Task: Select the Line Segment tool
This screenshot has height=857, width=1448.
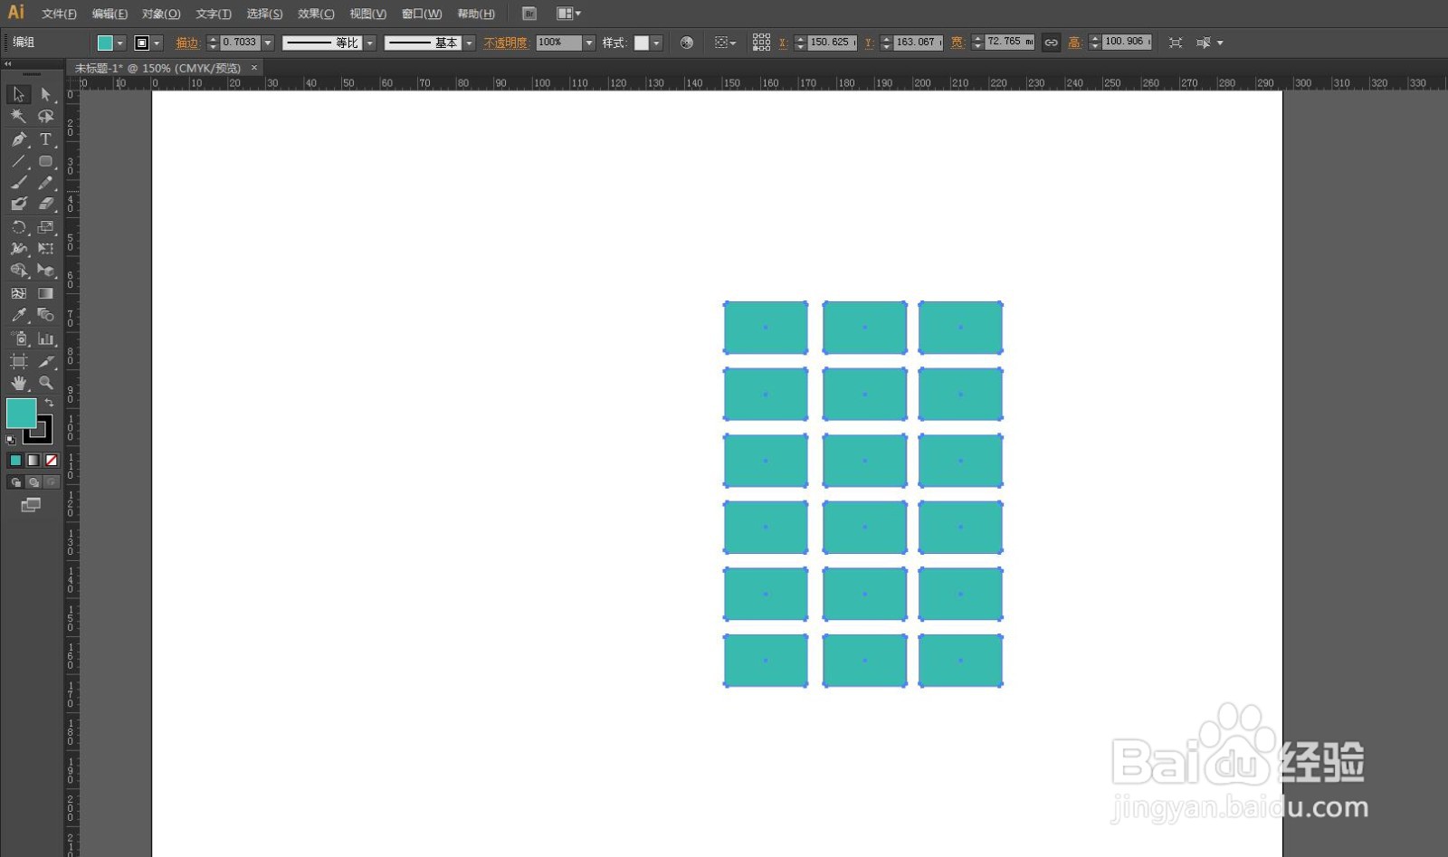Action: [18, 161]
